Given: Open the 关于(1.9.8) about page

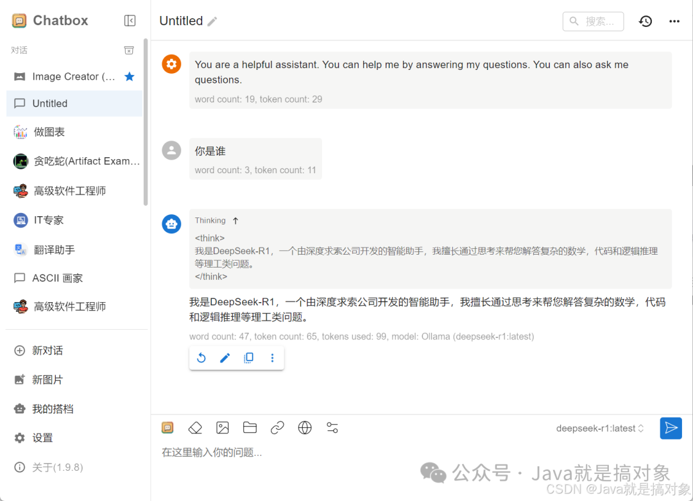Looking at the screenshot, I should (x=49, y=467).
